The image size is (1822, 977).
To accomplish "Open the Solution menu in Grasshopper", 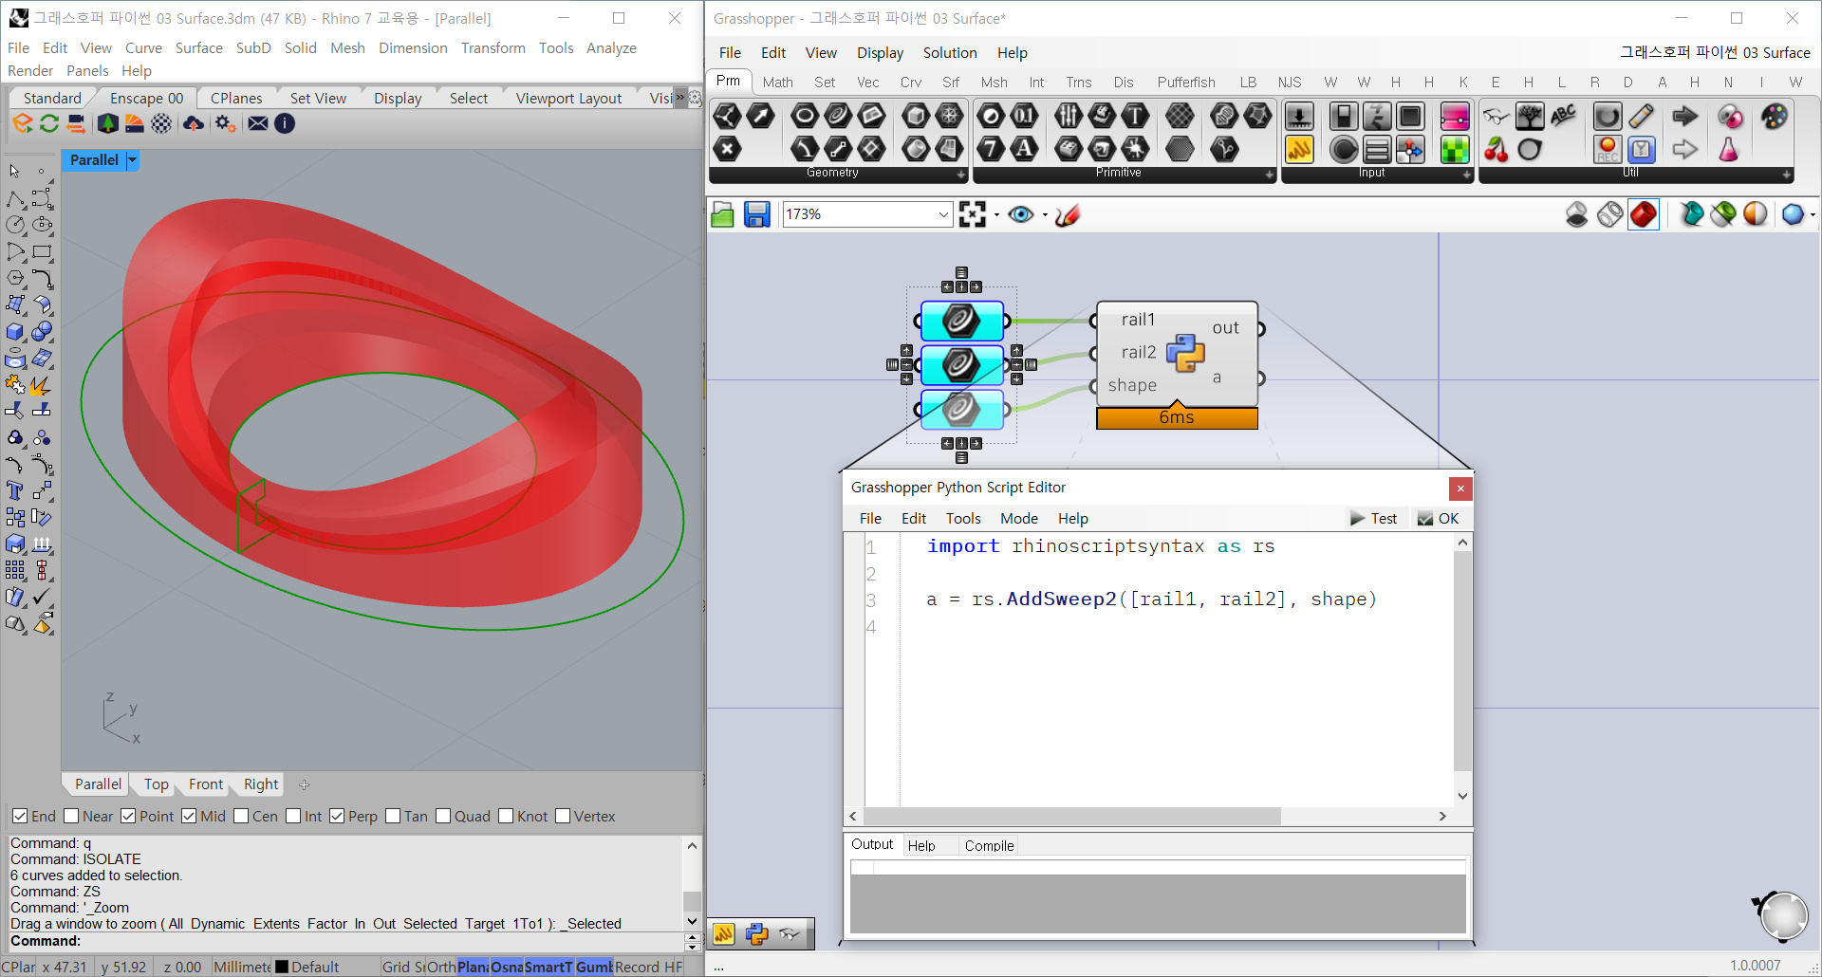I will (950, 53).
